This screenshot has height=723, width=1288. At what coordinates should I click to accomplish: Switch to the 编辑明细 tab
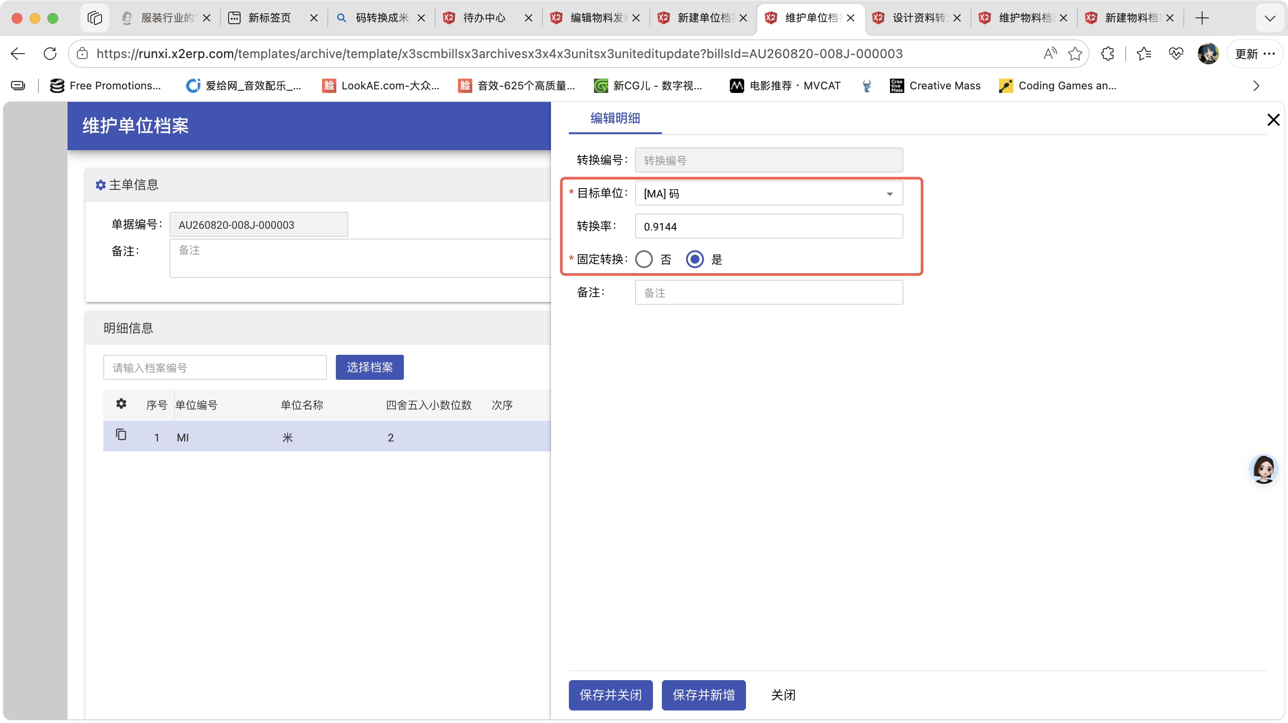coord(615,118)
